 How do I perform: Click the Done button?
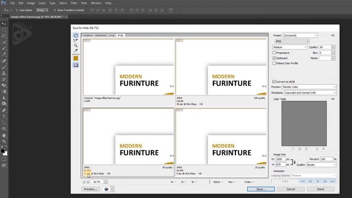click(321, 189)
